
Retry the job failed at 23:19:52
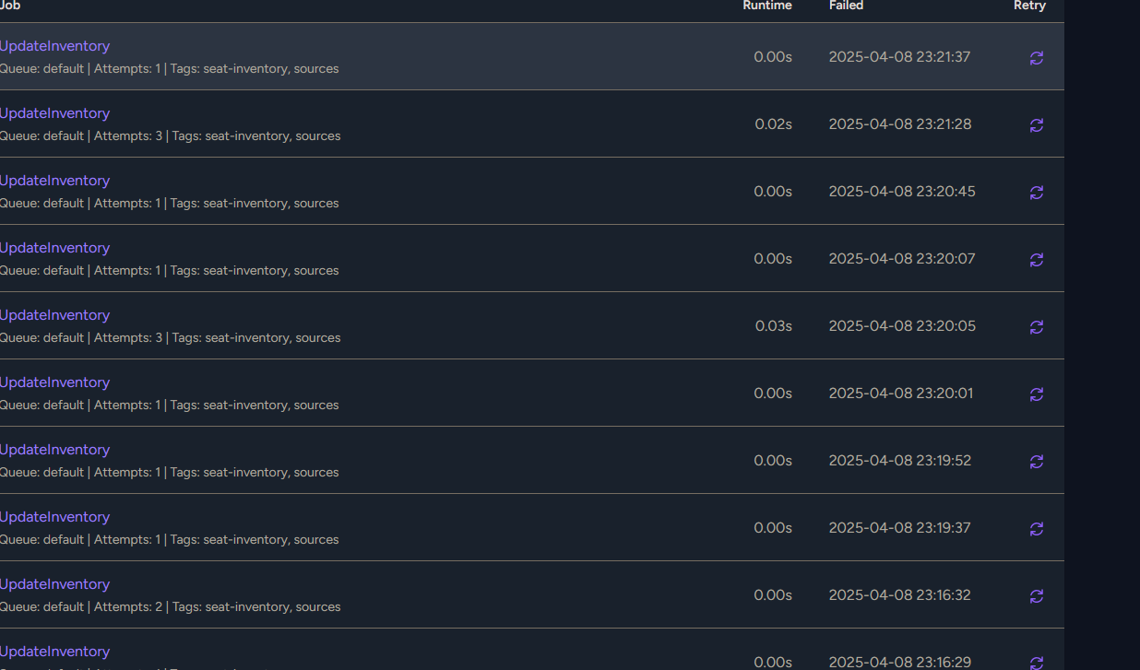(1037, 462)
